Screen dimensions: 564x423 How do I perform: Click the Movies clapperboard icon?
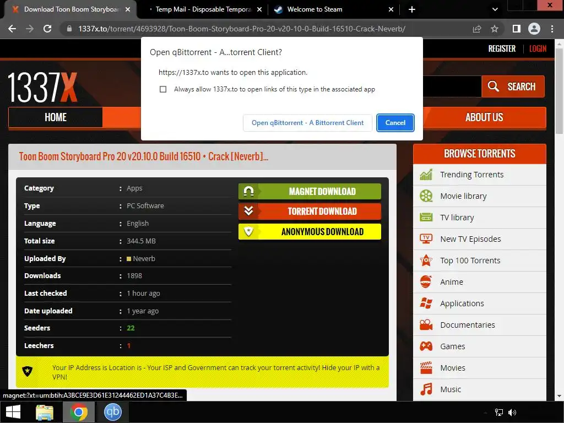426,367
